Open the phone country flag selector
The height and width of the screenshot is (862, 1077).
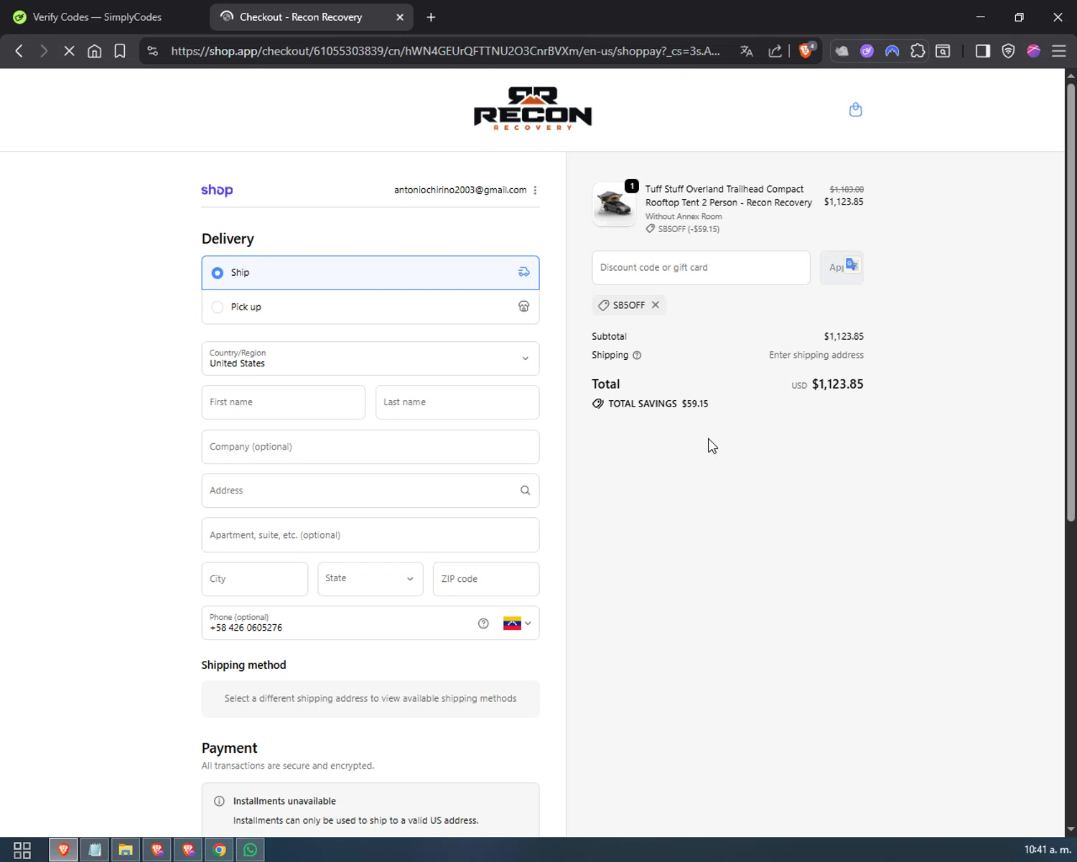(x=517, y=624)
